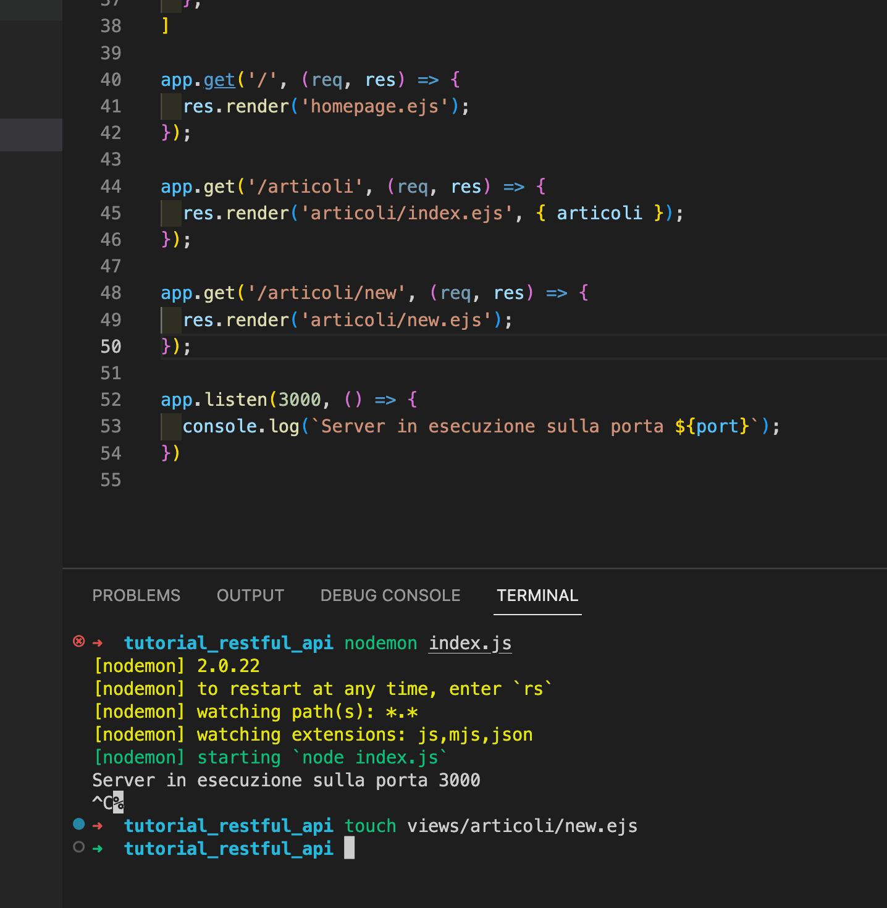Switch to the OUTPUT tab
The width and height of the screenshot is (887, 908).
point(250,595)
